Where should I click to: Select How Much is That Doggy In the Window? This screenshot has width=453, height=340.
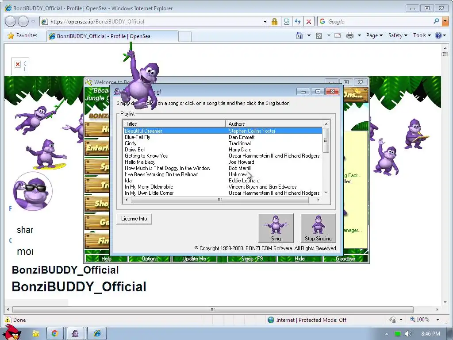(x=168, y=168)
